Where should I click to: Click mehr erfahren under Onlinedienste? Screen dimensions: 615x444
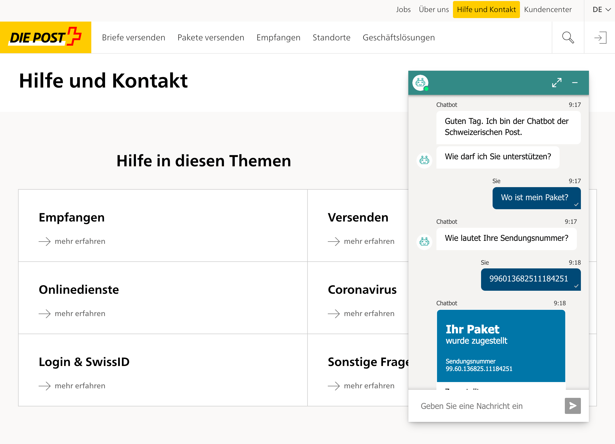tap(80, 314)
